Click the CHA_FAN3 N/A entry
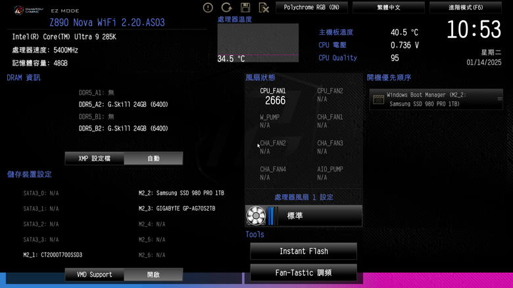513x288 pixels. coord(330,147)
